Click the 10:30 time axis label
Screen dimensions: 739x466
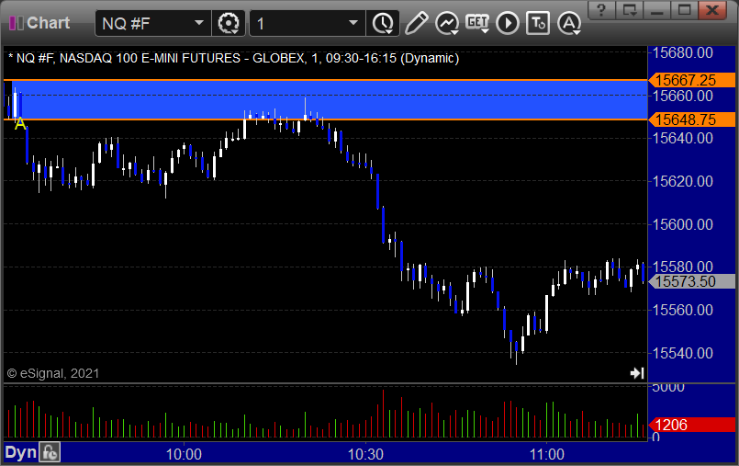[x=365, y=454]
